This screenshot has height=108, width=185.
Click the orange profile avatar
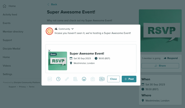[50, 31]
